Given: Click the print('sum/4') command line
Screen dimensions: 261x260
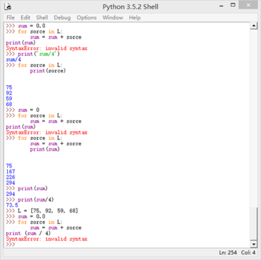Looking at the screenshot, I should point(38,53).
